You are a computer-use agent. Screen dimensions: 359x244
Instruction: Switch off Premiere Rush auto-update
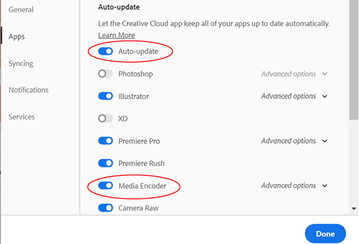pos(106,163)
